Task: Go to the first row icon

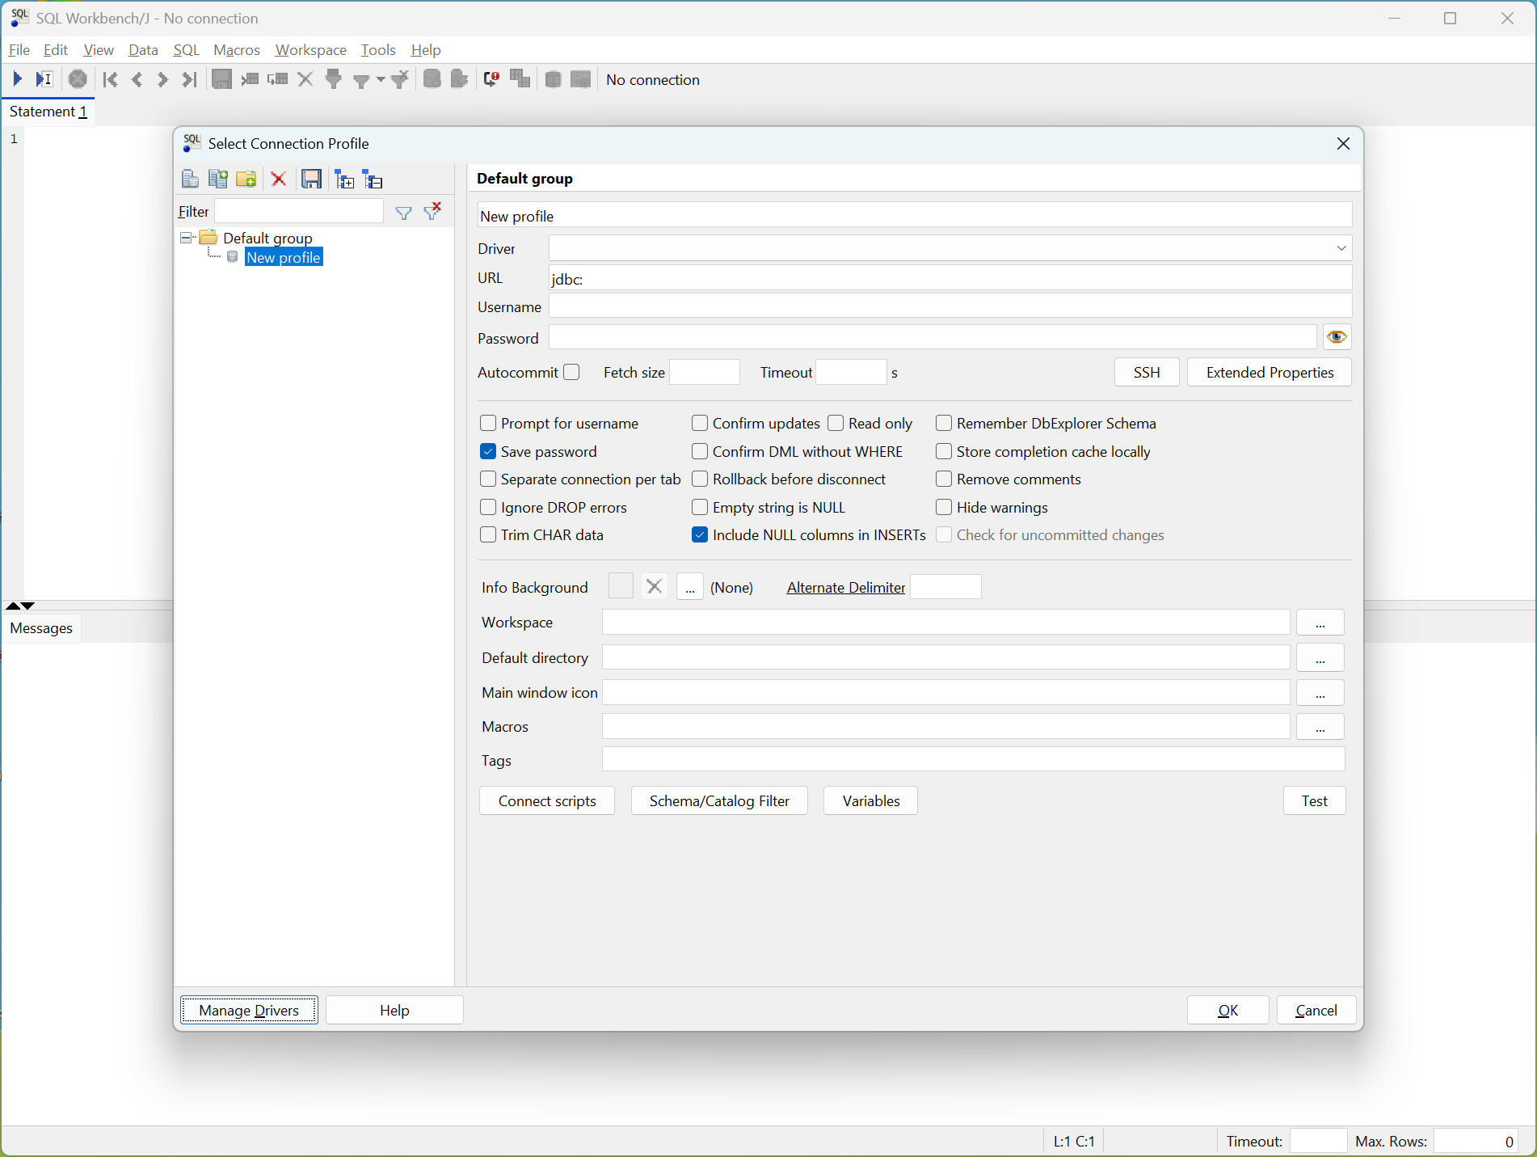Action: point(111,79)
